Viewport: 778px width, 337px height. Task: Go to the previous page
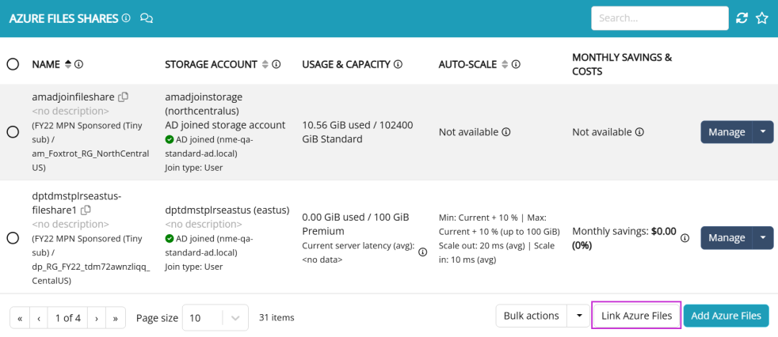tap(39, 318)
